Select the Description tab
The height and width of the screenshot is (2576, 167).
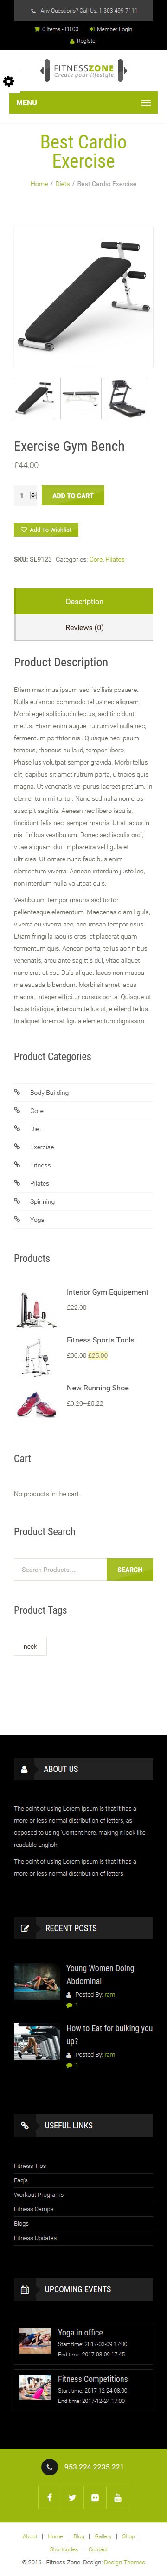84,601
